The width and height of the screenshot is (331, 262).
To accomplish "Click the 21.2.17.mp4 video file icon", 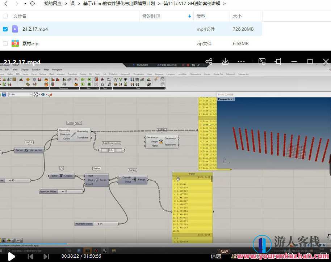I will (x=15, y=29).
